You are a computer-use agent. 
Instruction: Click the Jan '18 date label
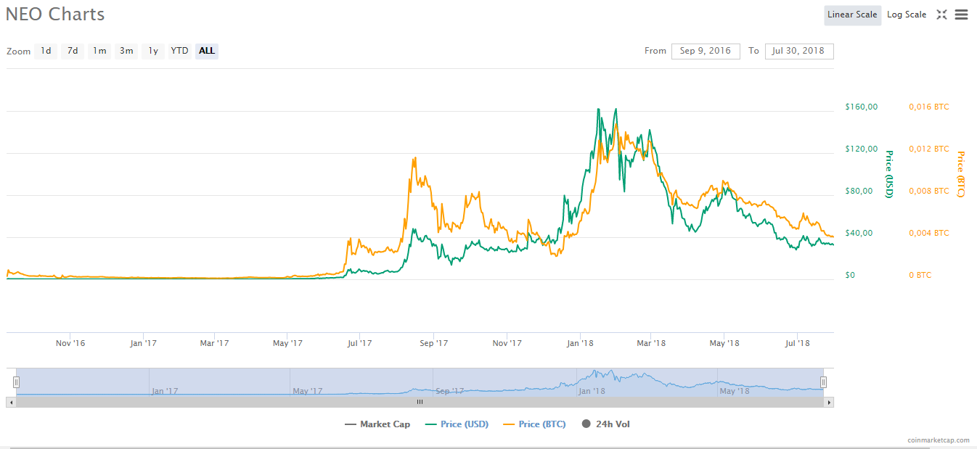point(580,343)
